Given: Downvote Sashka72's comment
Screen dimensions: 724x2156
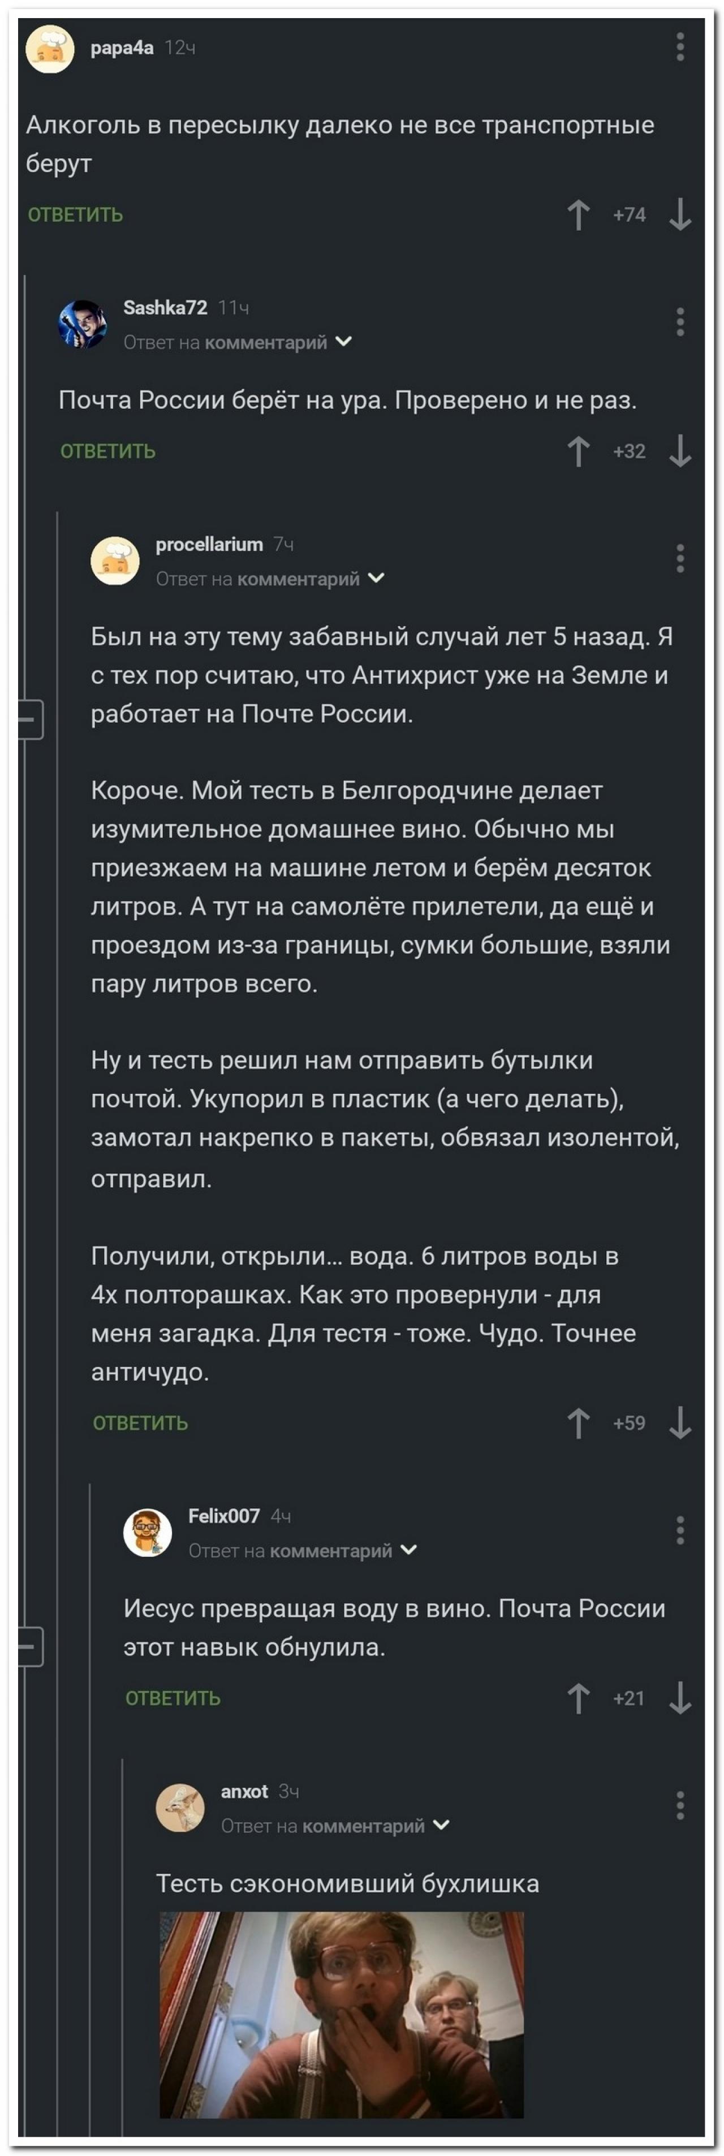Looking at the screenshot, I should (683, 450).
